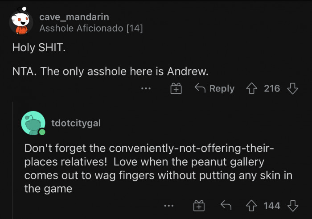Click the Asshole Aficionado [14] flair

click(x=91, y=28)
